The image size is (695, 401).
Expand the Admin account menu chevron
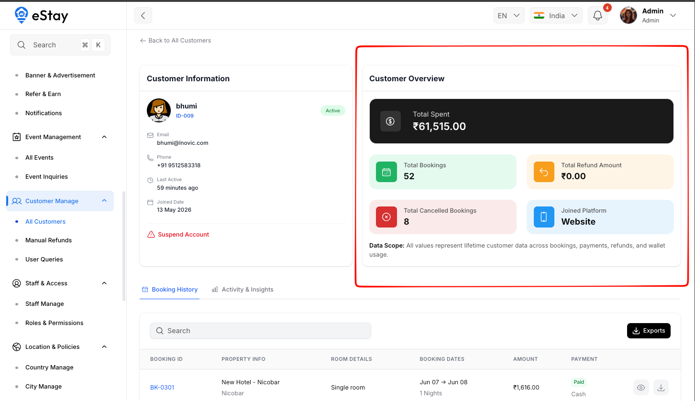[x=673, y=15]
